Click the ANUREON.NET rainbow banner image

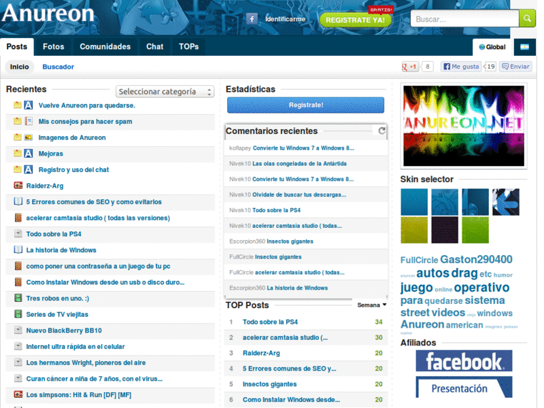point(464,126)
